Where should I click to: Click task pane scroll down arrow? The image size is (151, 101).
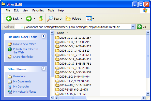pos(52,98)
